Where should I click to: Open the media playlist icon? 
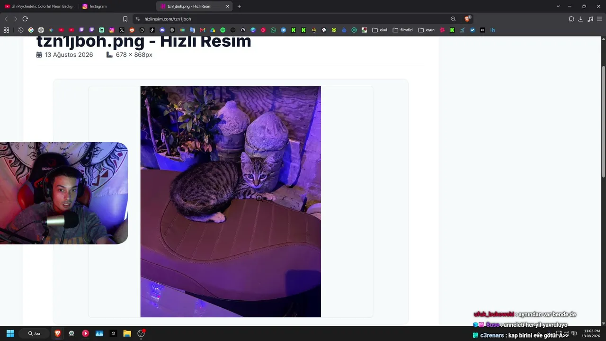[x=590, y=19]
